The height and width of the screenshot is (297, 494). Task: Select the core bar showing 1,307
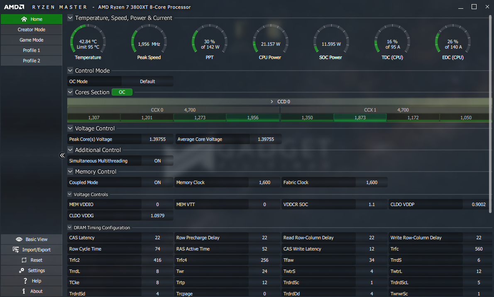pyautogui.click(x=94, y=118)
